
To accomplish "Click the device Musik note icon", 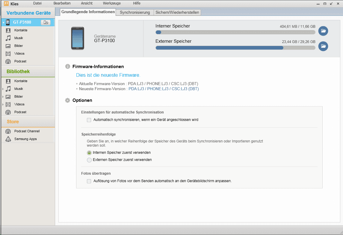I will click(x=8, y=38).
